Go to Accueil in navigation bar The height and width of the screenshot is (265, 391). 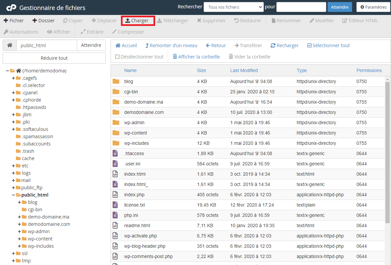pyautogui.click(x=126, y=45)
